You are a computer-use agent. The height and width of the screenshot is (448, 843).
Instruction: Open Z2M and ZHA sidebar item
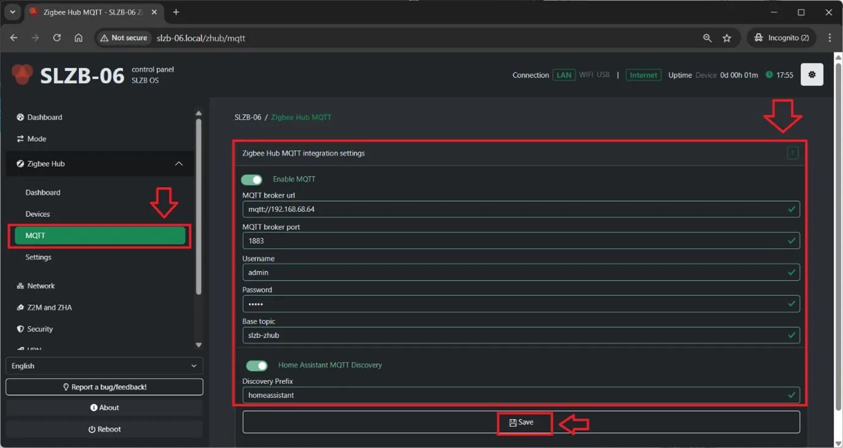[x=49, y=307]
